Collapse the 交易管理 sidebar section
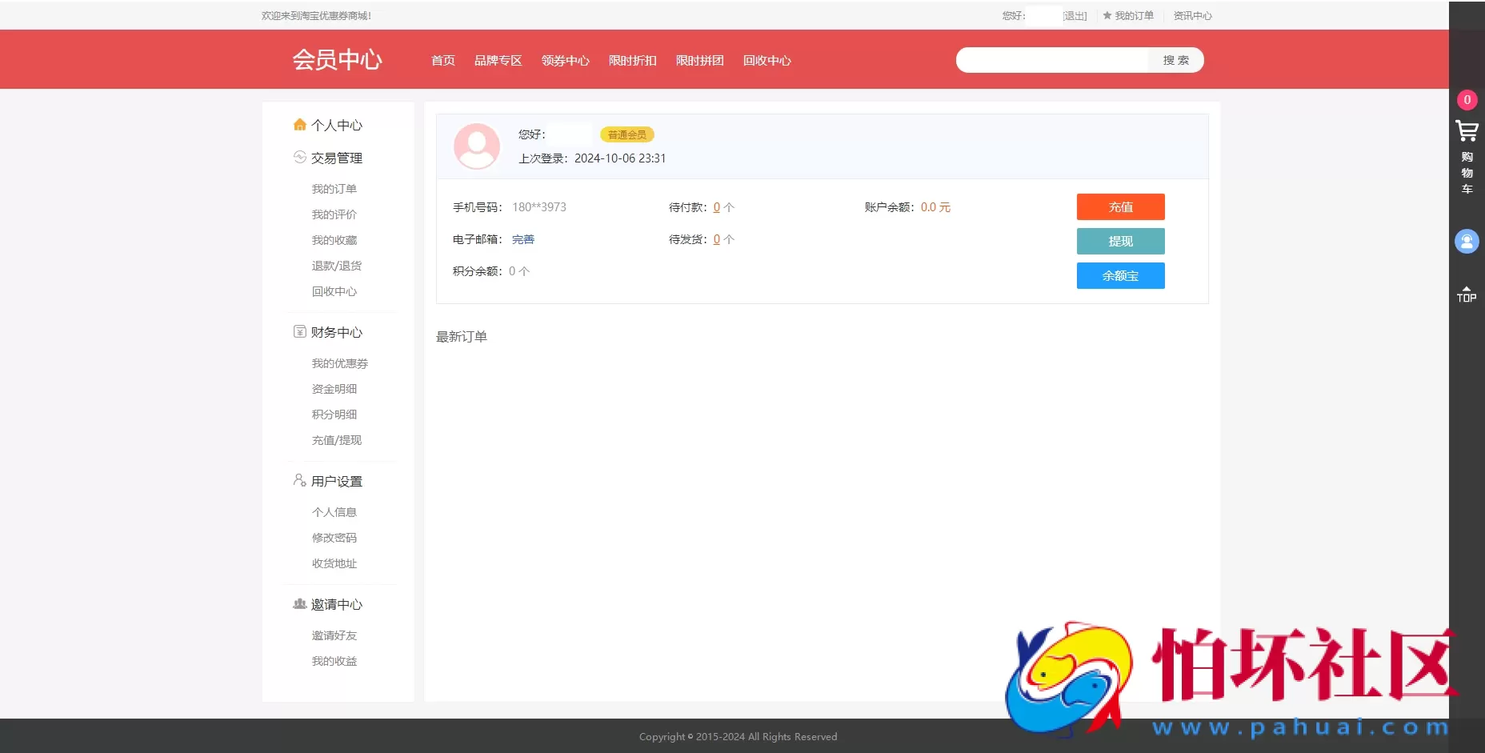The width and height of the screenshot is (1485, 753). pyautogui.click(x=336, y=158)
